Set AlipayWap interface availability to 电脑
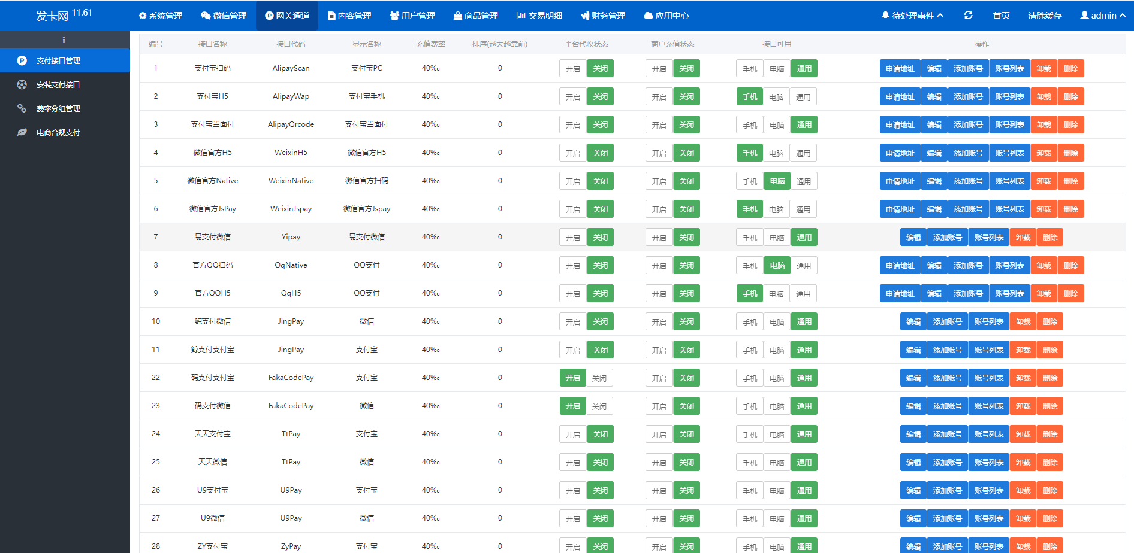 click(x=776, y=97)
